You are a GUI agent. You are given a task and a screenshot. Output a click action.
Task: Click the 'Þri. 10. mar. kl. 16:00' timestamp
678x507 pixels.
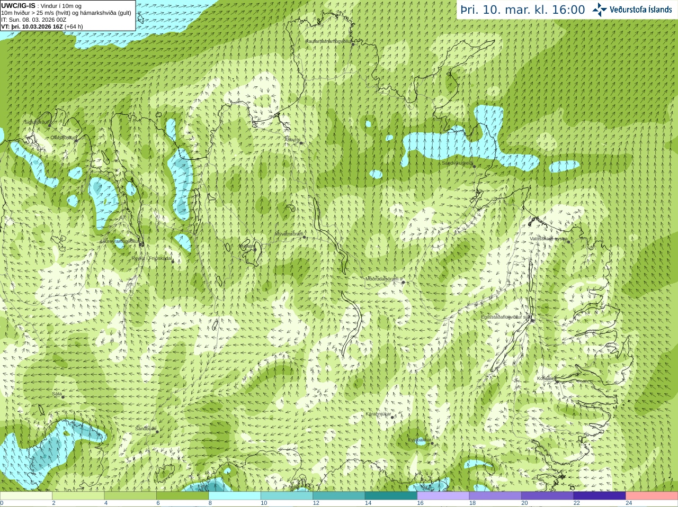point(523,10)
